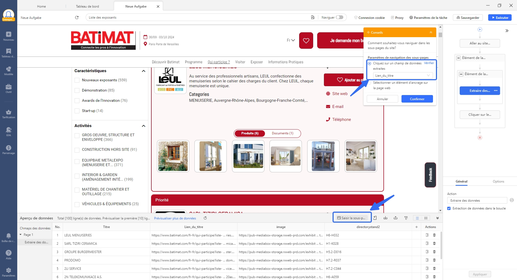The height and width of the screenshot is (280, 517).
Task: Switch to the Home tab
Action: [41, 6]
